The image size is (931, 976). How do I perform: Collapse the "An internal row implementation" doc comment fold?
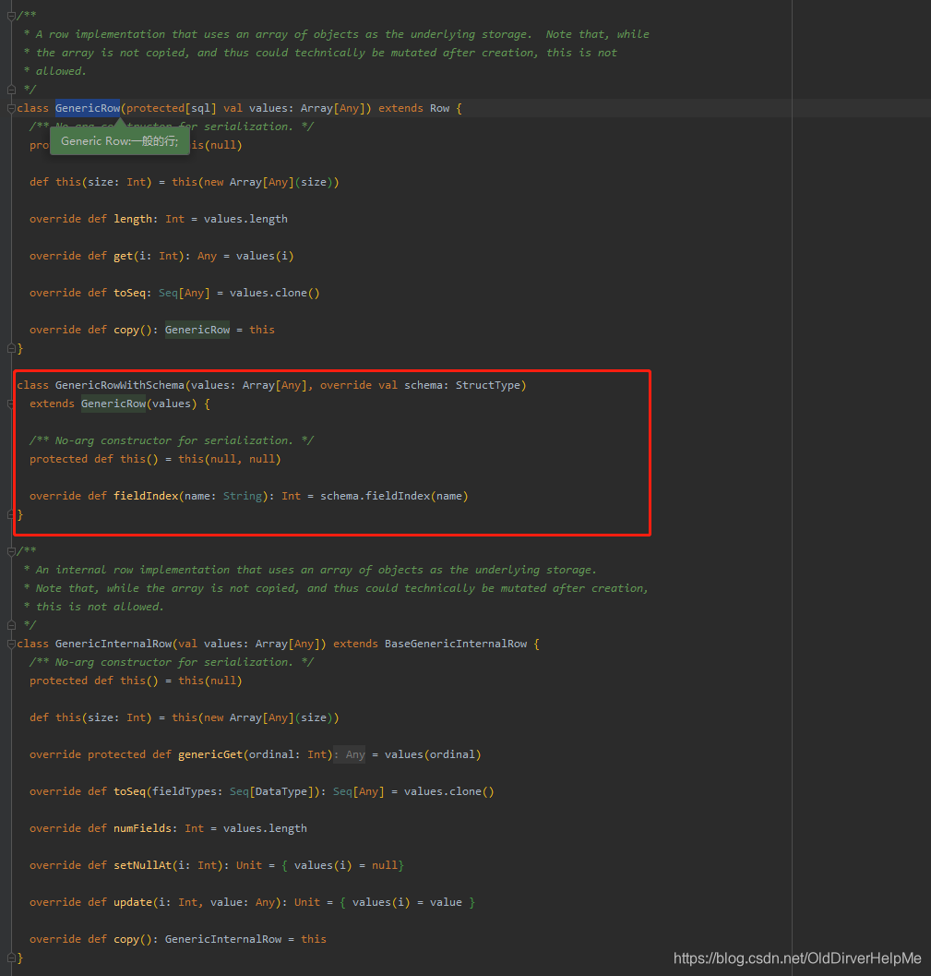click(x=11, y=551)
